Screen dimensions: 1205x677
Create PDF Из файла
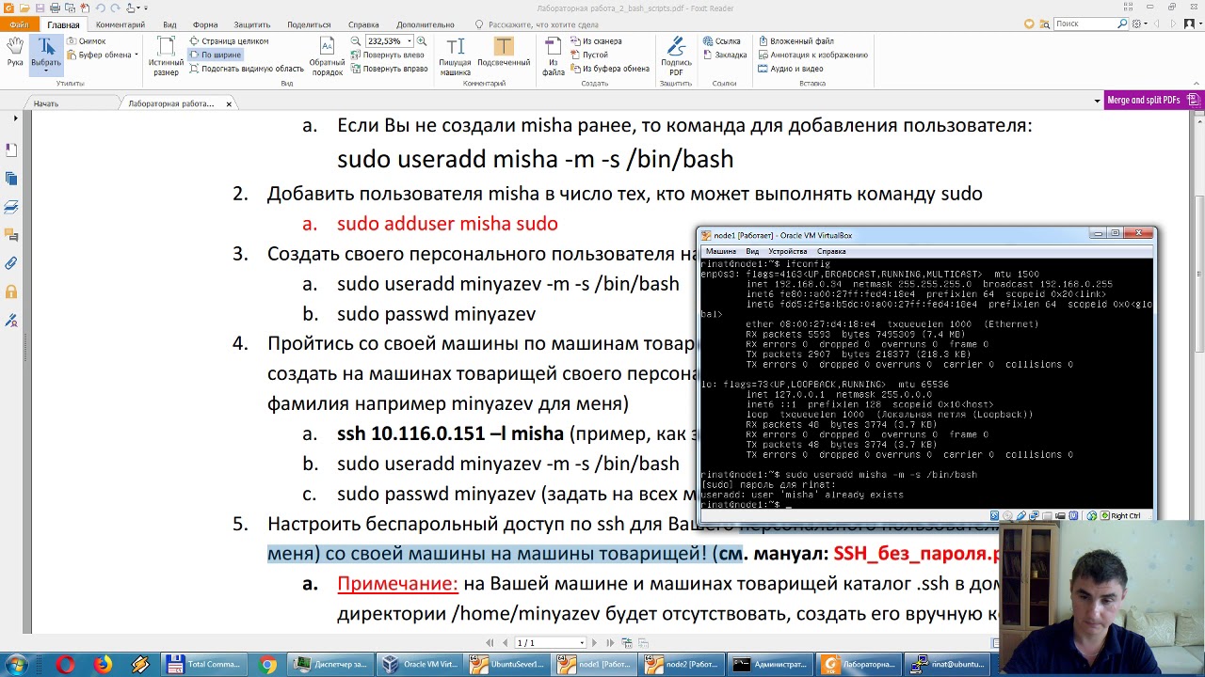coord(554,56)
